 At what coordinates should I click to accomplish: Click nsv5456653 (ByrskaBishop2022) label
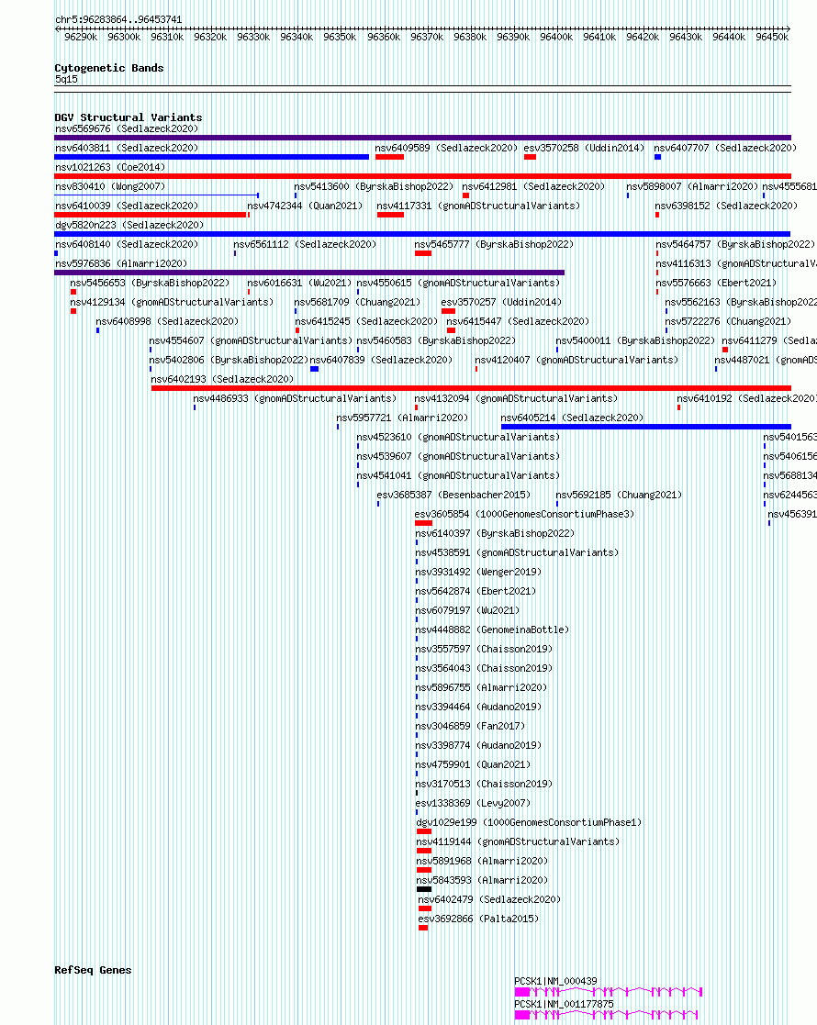click(150, 283)
